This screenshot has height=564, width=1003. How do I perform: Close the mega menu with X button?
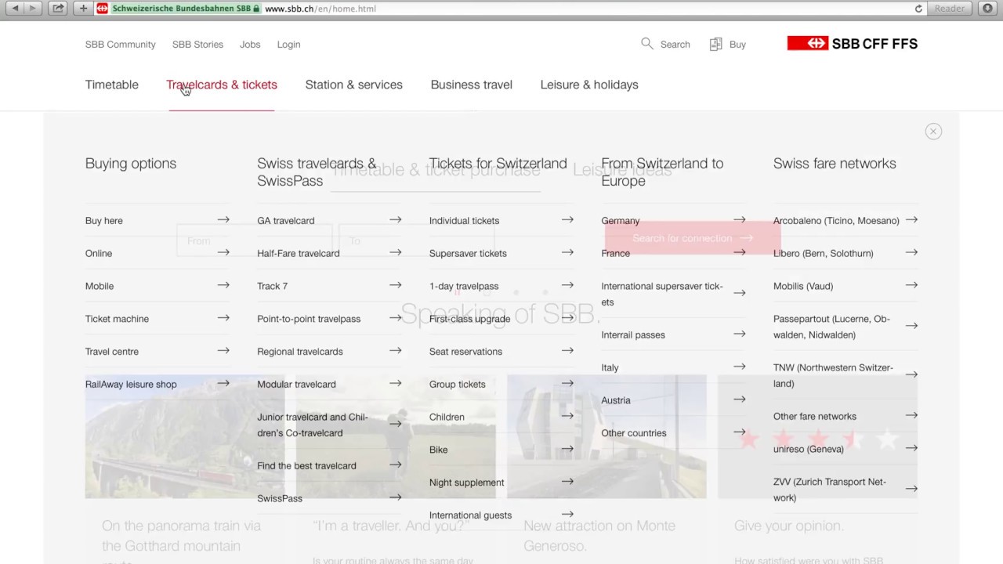click(933, 132)
